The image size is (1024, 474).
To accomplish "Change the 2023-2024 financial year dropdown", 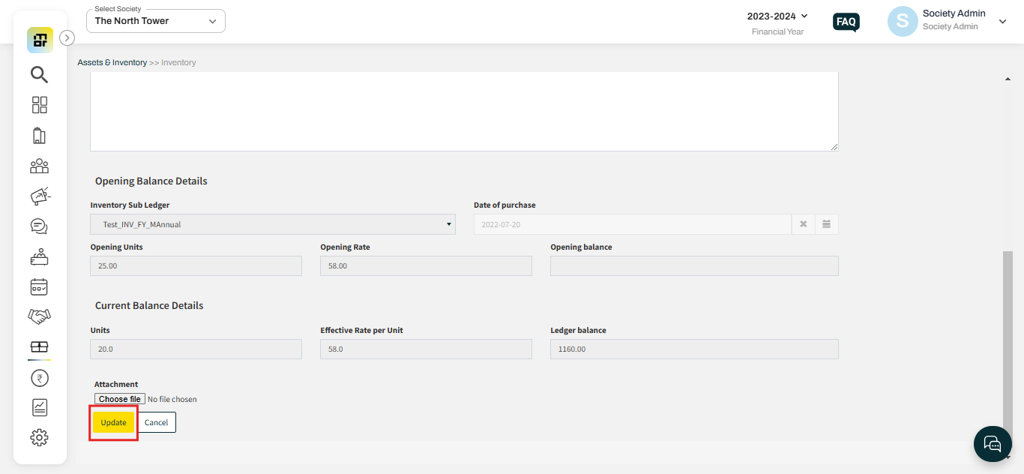I will coord(777,16).
